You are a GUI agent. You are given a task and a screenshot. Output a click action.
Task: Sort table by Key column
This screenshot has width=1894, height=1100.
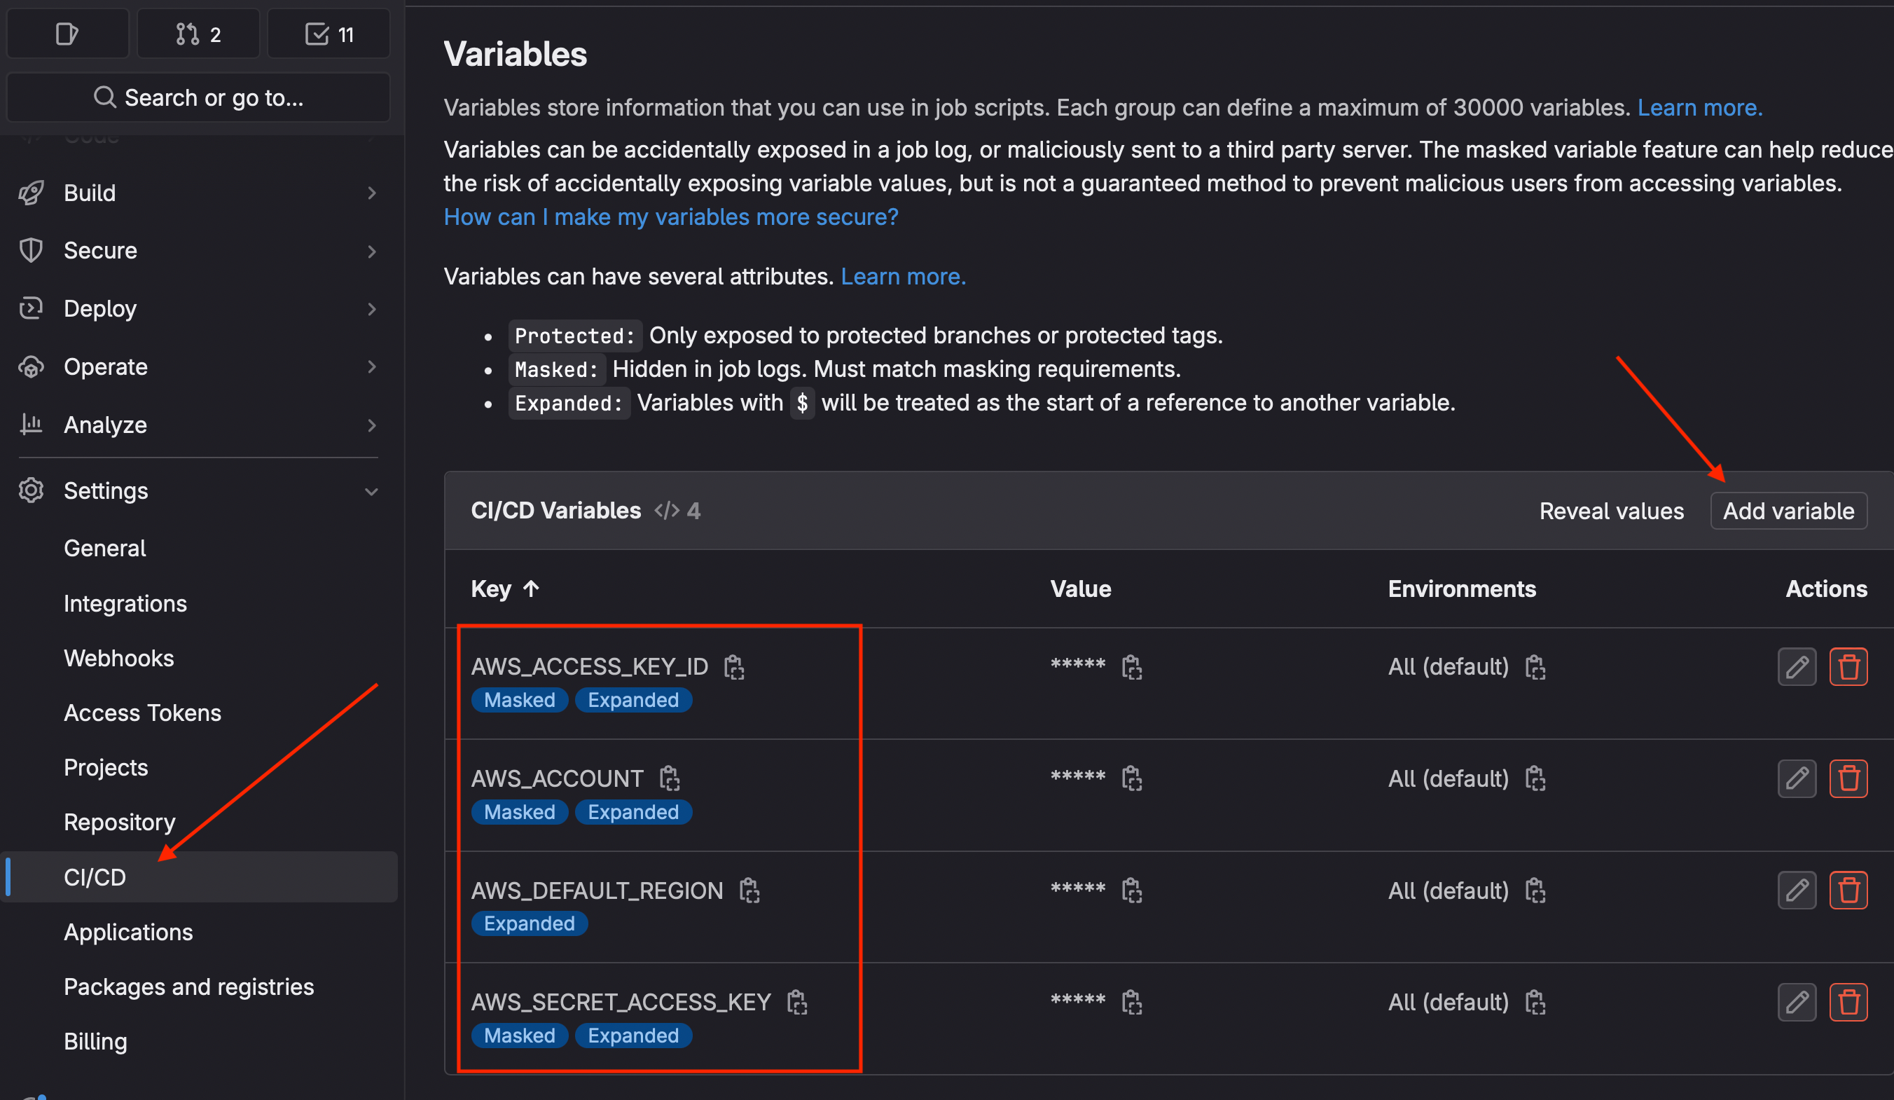(x=505, y=589)
